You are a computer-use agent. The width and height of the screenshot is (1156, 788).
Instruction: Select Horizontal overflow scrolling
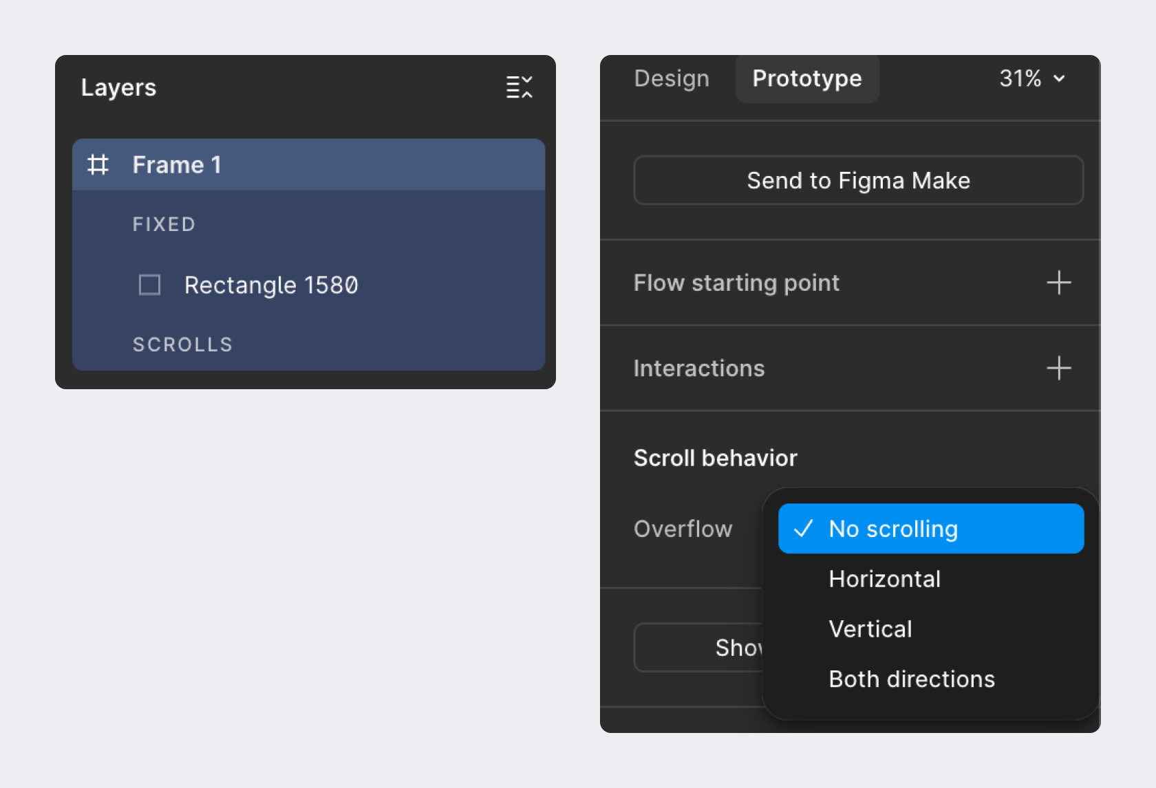(x=884, y=579)
